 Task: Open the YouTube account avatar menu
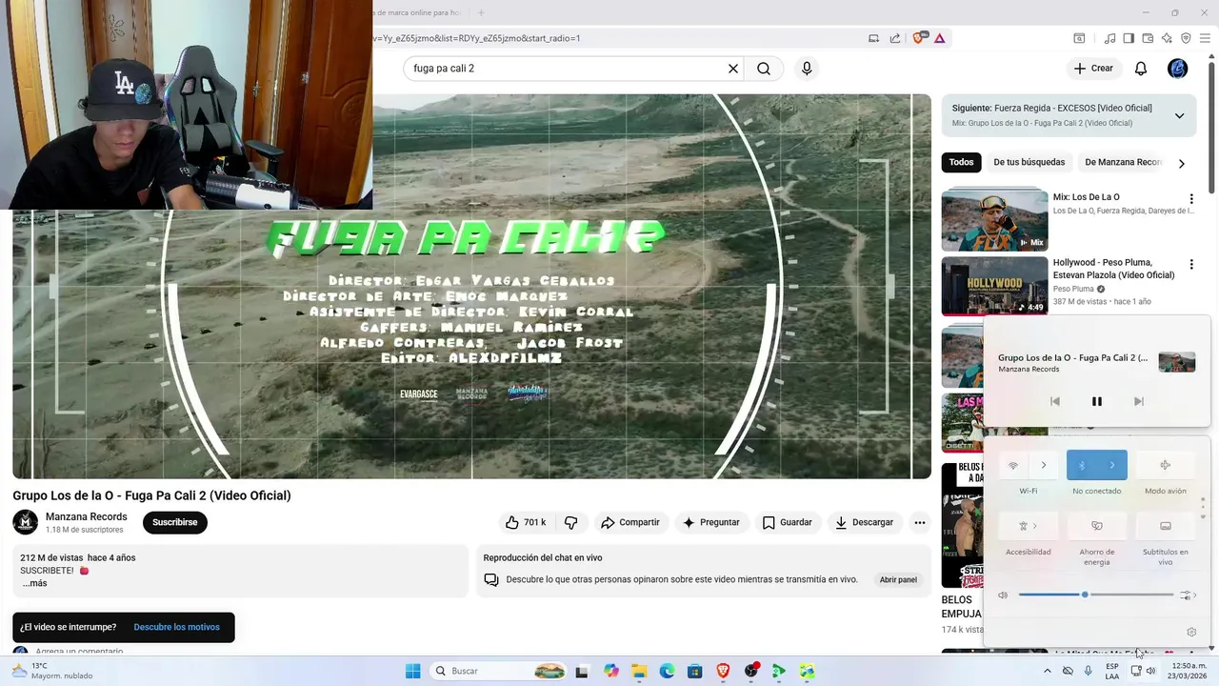click(1178, 69)
